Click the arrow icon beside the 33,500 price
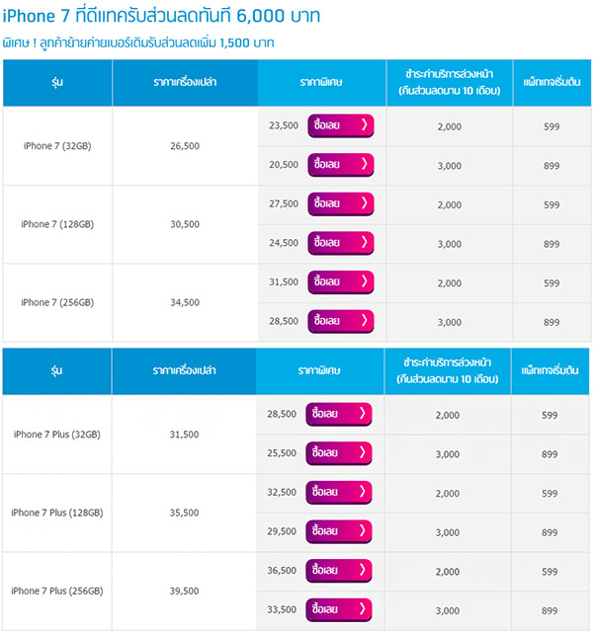Image resolution: width=593 pixels, height=634 pixels. pyautogui.click(x=364, y=609)
